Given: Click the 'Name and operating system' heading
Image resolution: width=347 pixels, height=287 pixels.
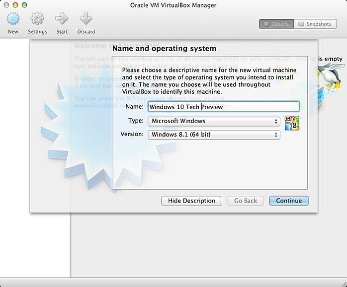Looking at the screenshot, I should pos(164,49).
